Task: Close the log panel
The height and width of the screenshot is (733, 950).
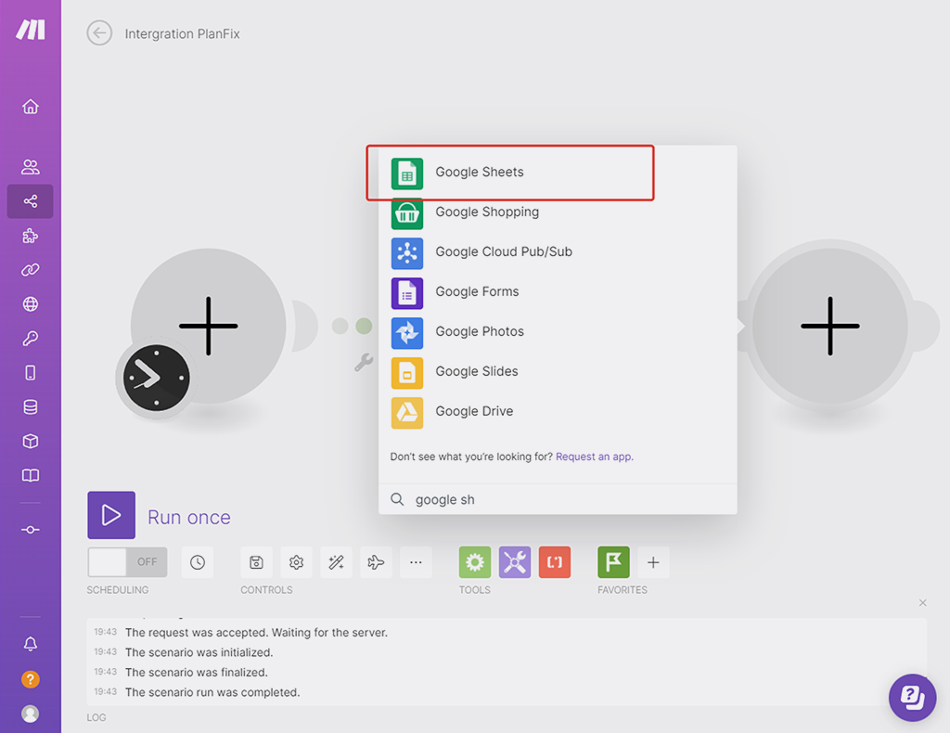Action: (x=923, y=603)
